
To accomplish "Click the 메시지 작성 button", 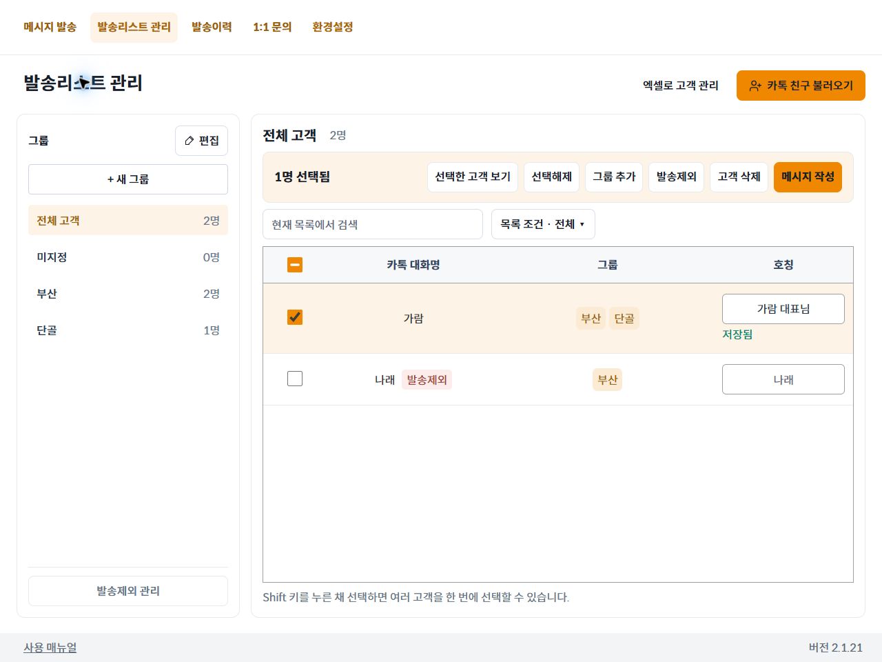I will tap(808, 177).
